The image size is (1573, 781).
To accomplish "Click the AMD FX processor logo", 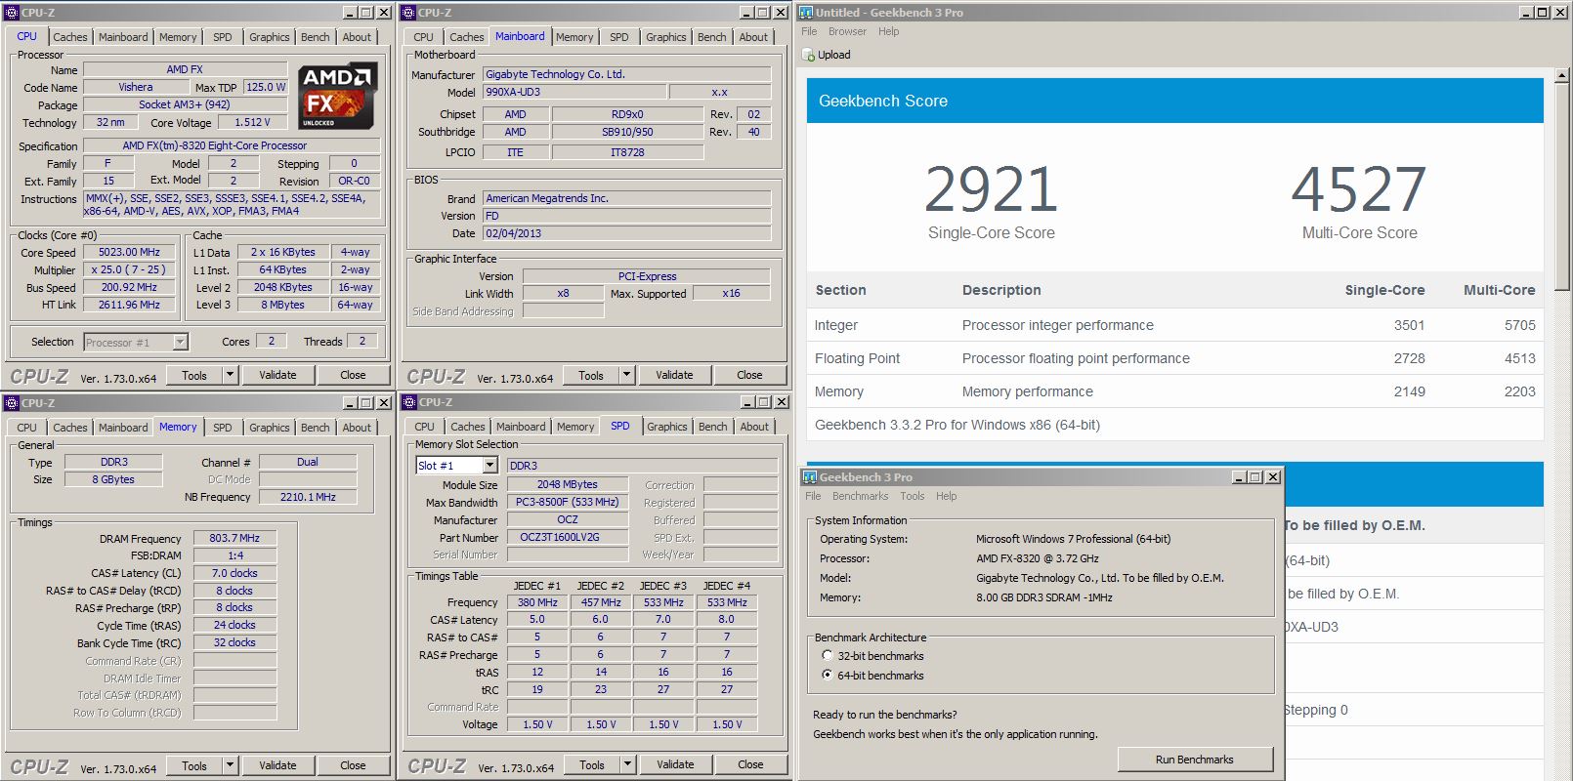I will [337, 96].
